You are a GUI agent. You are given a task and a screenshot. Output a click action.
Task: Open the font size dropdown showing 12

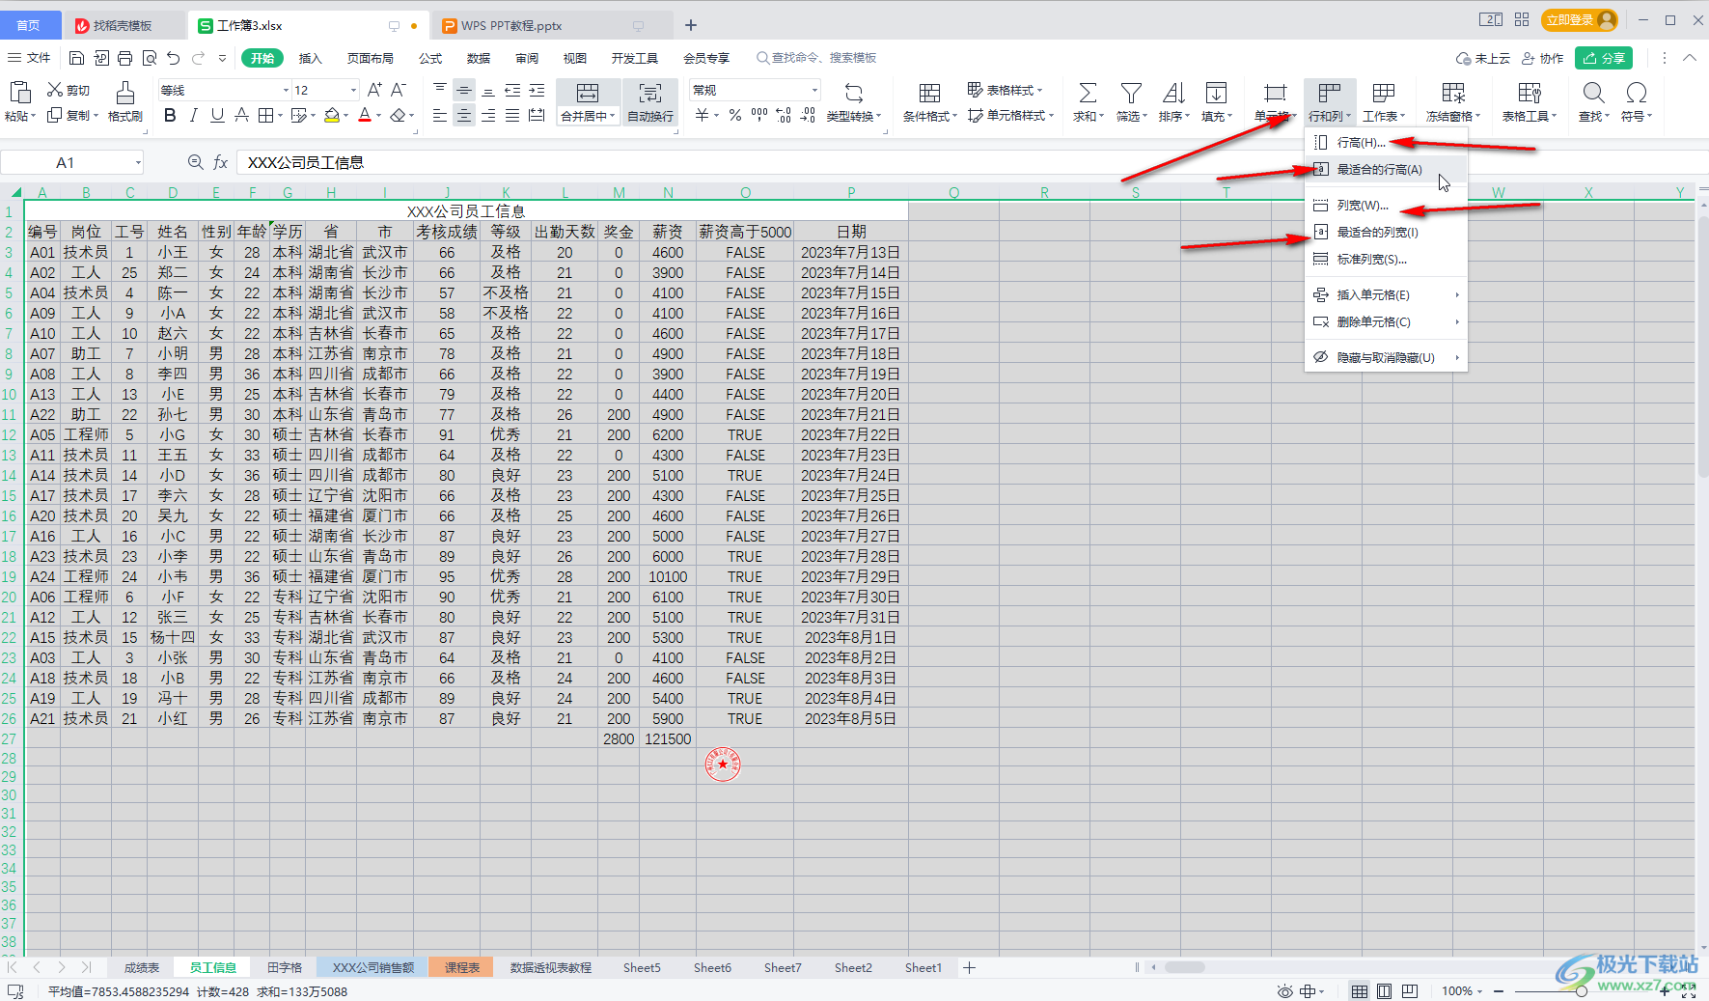tap(353, 90)
